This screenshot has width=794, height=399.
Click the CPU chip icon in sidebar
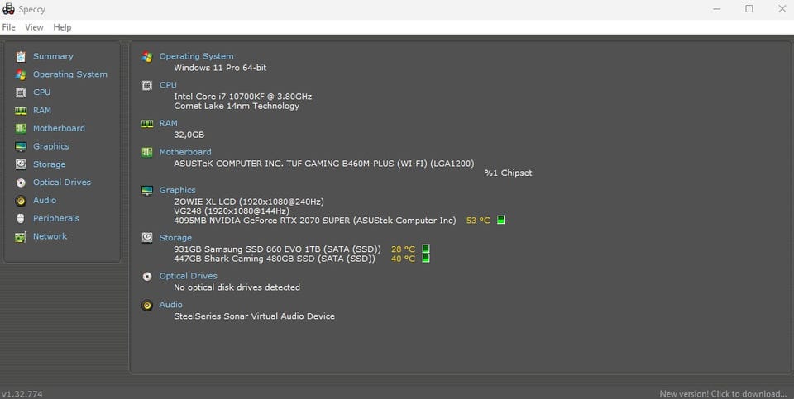pos(21,93)
